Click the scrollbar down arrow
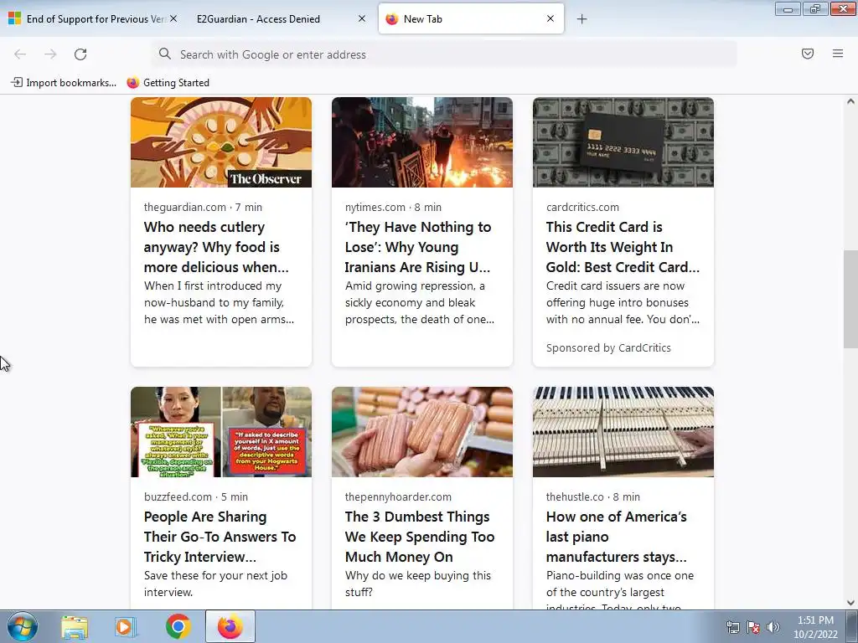The image size is (858, 643). click(x=850, y=603)
